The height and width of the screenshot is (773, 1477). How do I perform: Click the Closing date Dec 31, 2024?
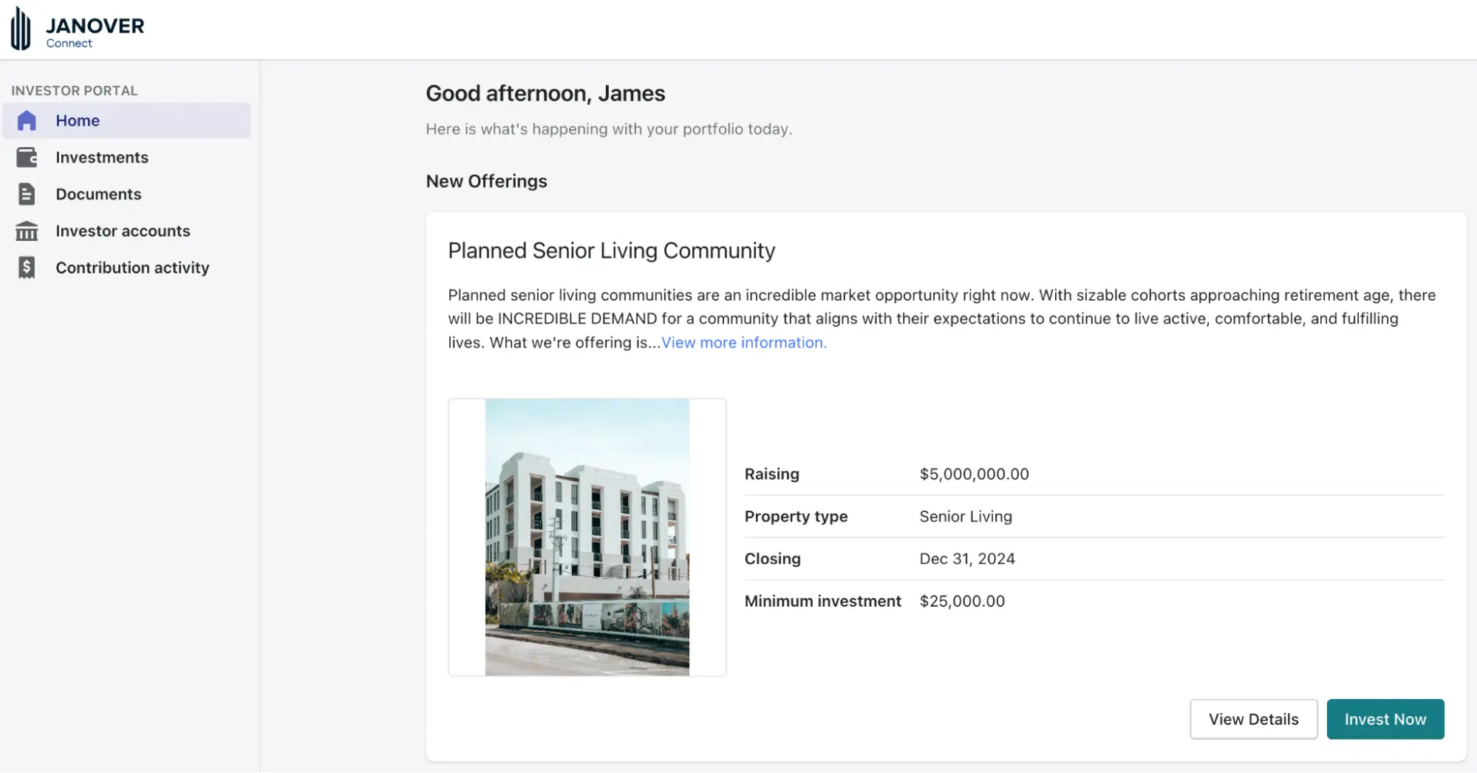pyautogui.click(x=966, y=559)
